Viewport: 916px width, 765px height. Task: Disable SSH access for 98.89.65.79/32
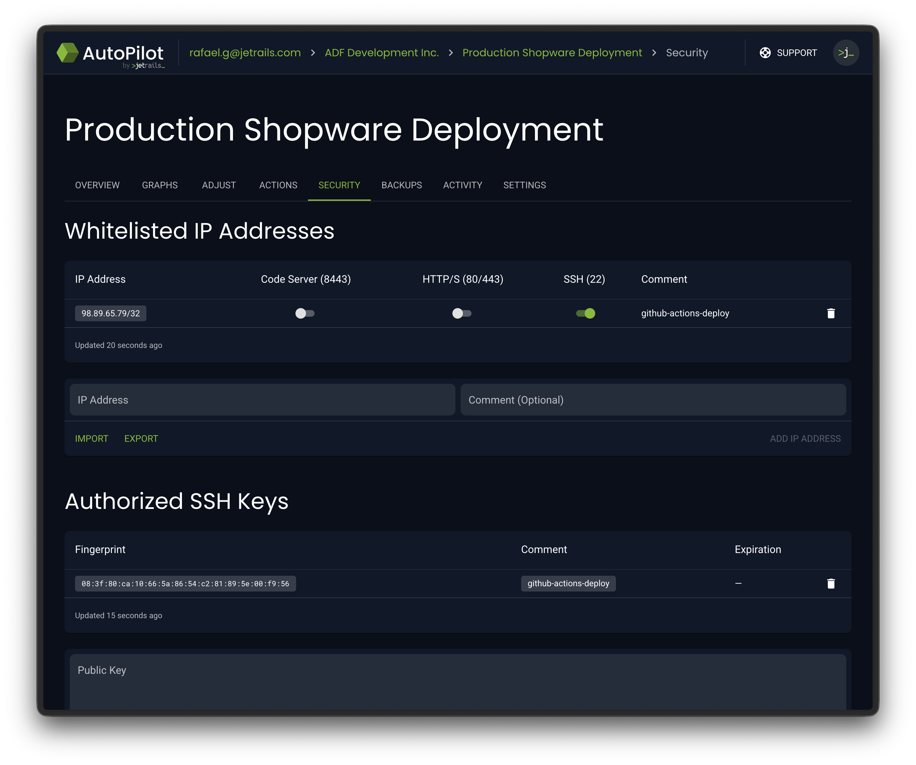pos(585,313)
